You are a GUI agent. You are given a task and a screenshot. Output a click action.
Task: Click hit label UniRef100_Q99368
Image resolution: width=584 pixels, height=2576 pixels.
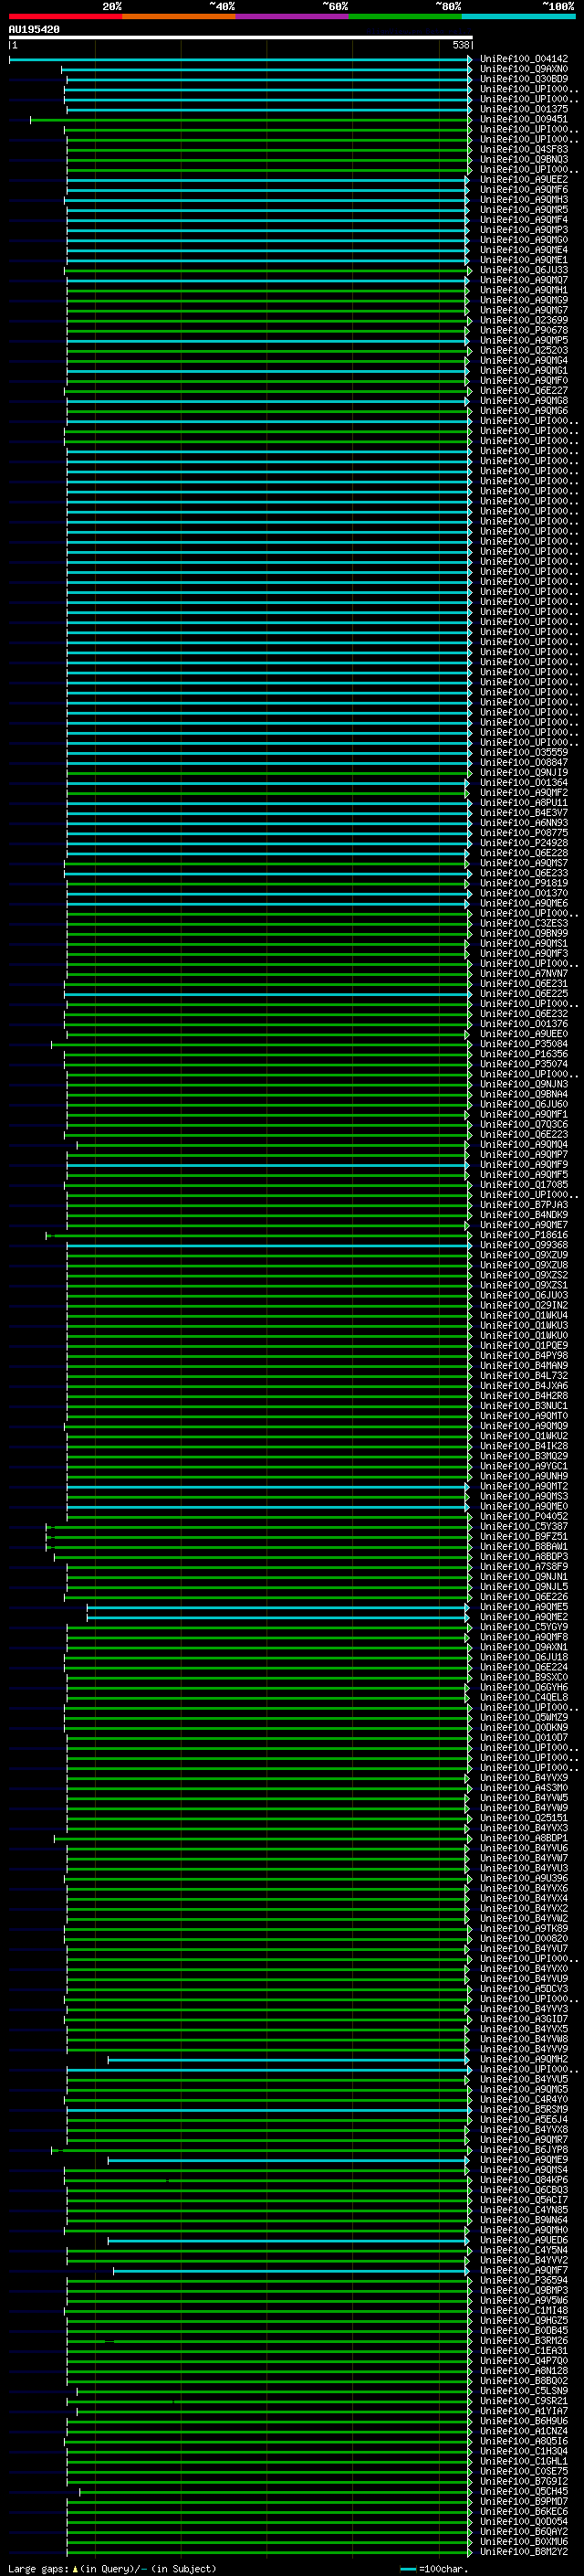[x=524, y=1245]
